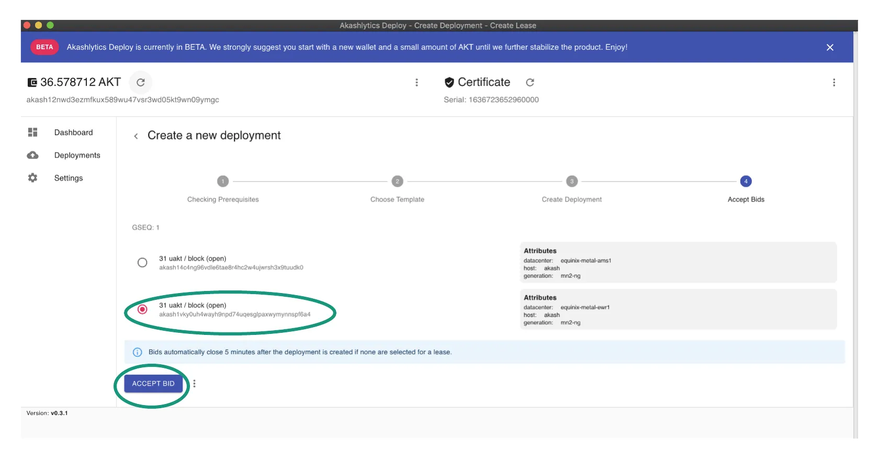The height and width of the screenshot is (460, 879).
Task: Click step 4 Accept Bids circle
Action: coord(746,181)
